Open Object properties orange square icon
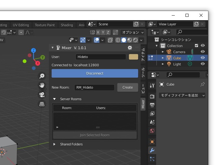Viewport: 220px width, 165px height. [152, 142]
